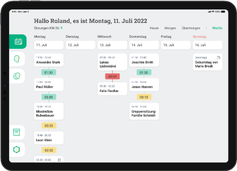The image size is (237, 171).
Task: Open the calendar view in sidebar
Action: [18, 41]
